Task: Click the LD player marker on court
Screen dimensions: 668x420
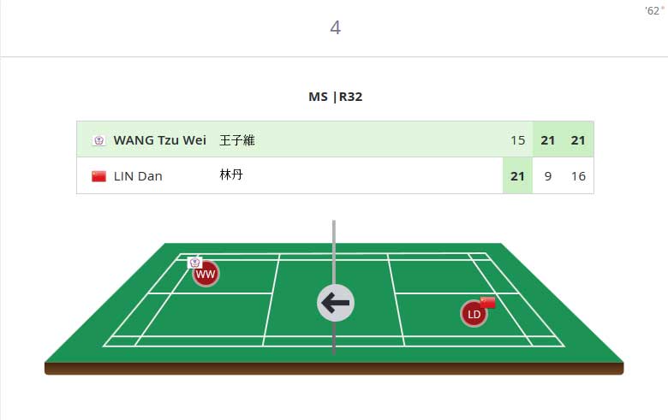Action: click(474, 314)
